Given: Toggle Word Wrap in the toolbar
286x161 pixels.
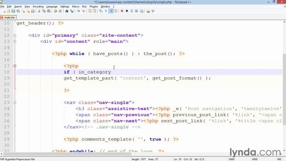Looking at the screenshot, I should pyautogui.click(x=101, y=11).
